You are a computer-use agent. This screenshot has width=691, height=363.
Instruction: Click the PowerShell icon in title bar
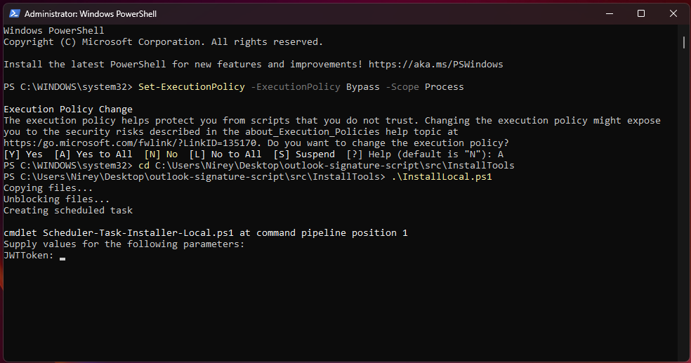coord(15,13)
